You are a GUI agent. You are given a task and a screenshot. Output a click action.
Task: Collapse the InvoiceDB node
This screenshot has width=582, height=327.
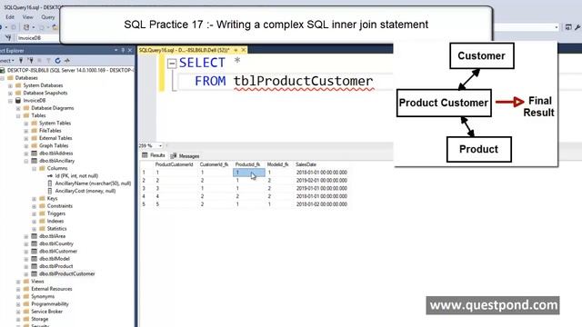coord(10,101)
